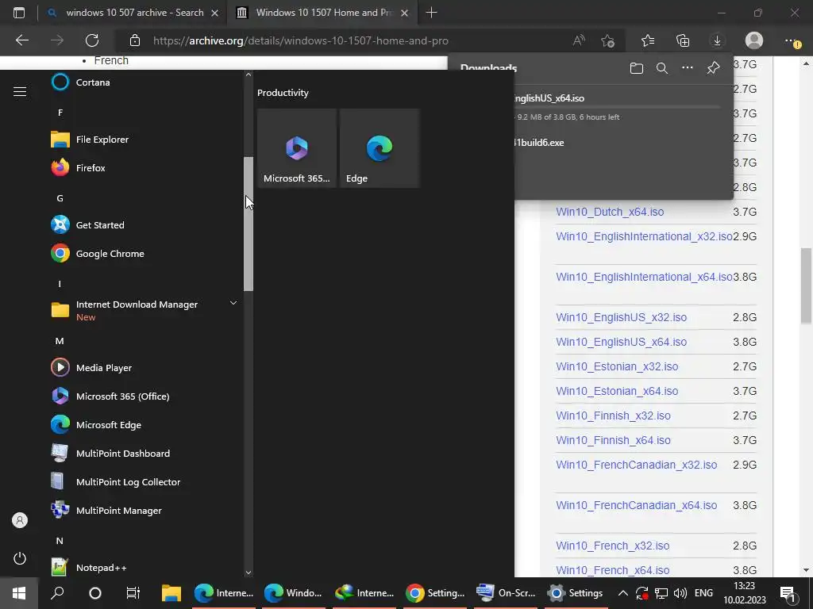Screen dimensions: 813x609
Task: Select Windows 10 1507 Home and Pro tab
Action: (x=322, y=13)
